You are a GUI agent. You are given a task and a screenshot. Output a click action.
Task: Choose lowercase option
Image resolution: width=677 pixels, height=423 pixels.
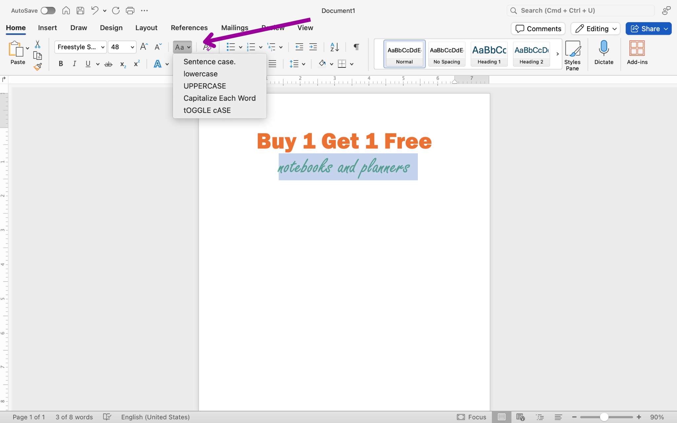click(201, 74)
